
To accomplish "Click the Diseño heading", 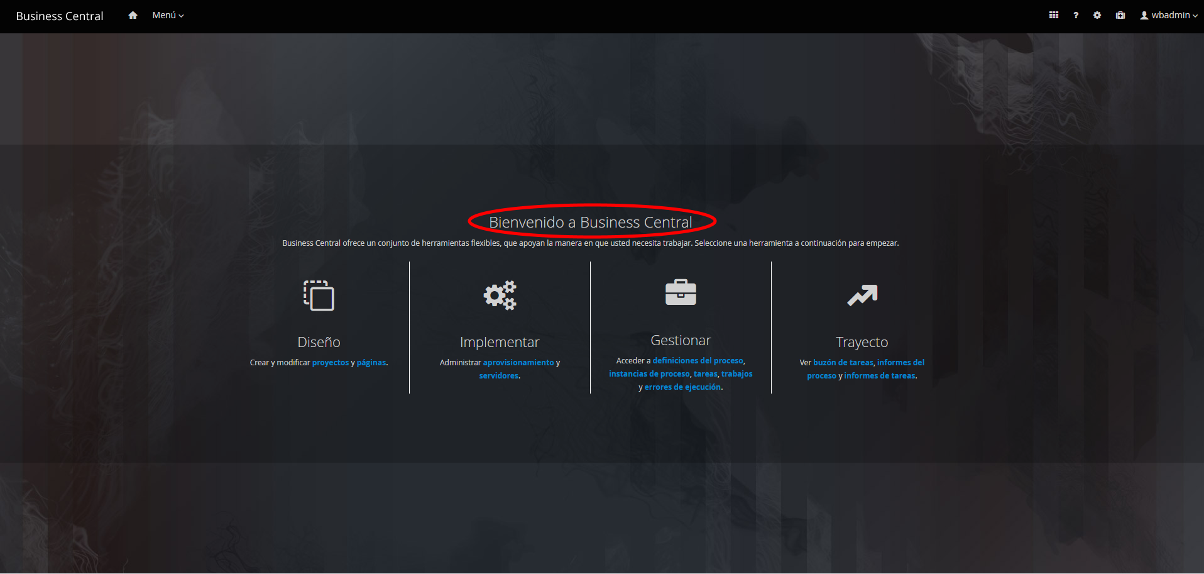I will tap(319, 342).
